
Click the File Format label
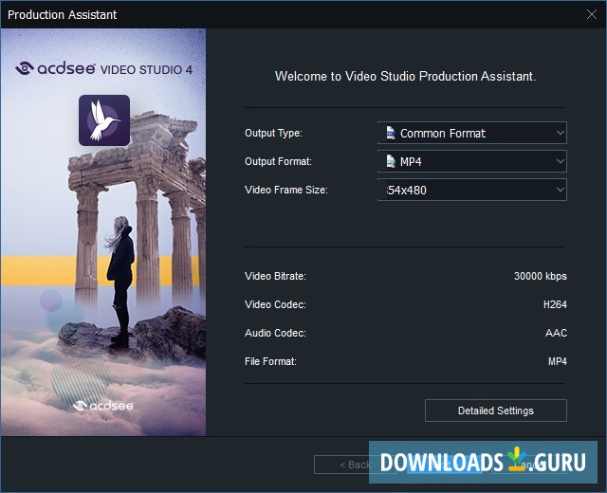270,361
